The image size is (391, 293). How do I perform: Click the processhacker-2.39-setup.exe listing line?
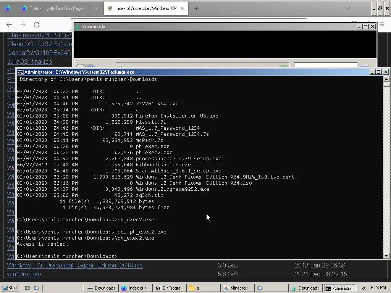click(119, 158)
